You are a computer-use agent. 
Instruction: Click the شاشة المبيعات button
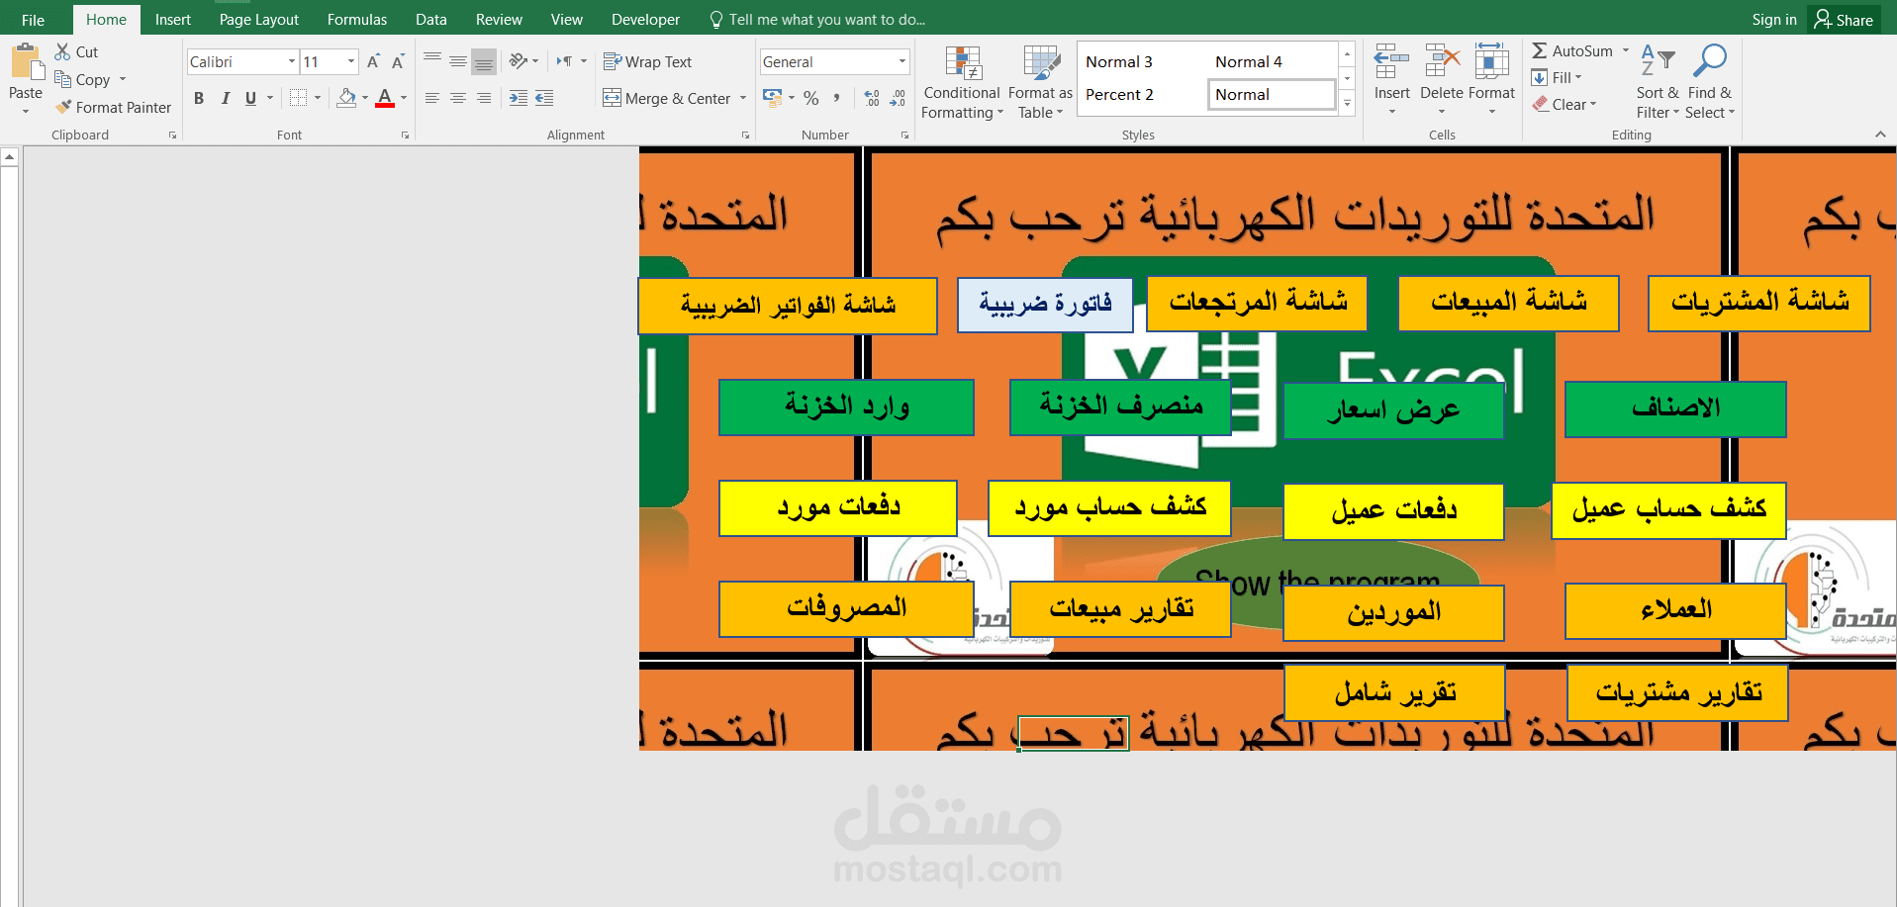pos(1508,303)
